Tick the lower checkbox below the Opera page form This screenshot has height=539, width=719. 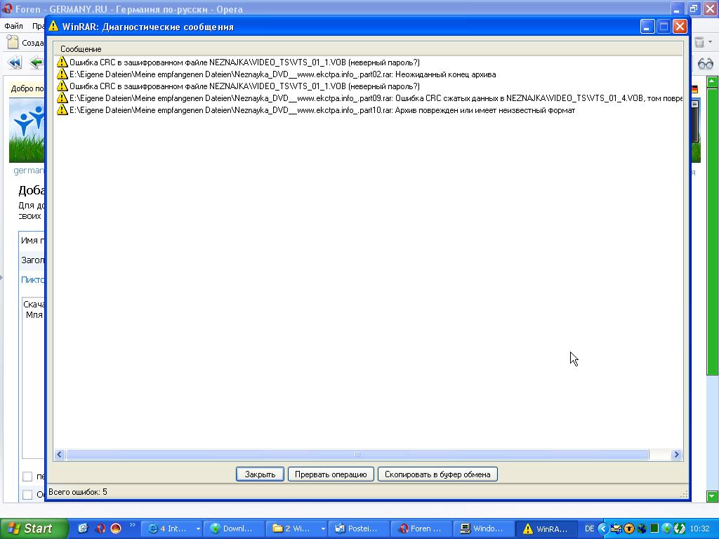click(27, 495)
